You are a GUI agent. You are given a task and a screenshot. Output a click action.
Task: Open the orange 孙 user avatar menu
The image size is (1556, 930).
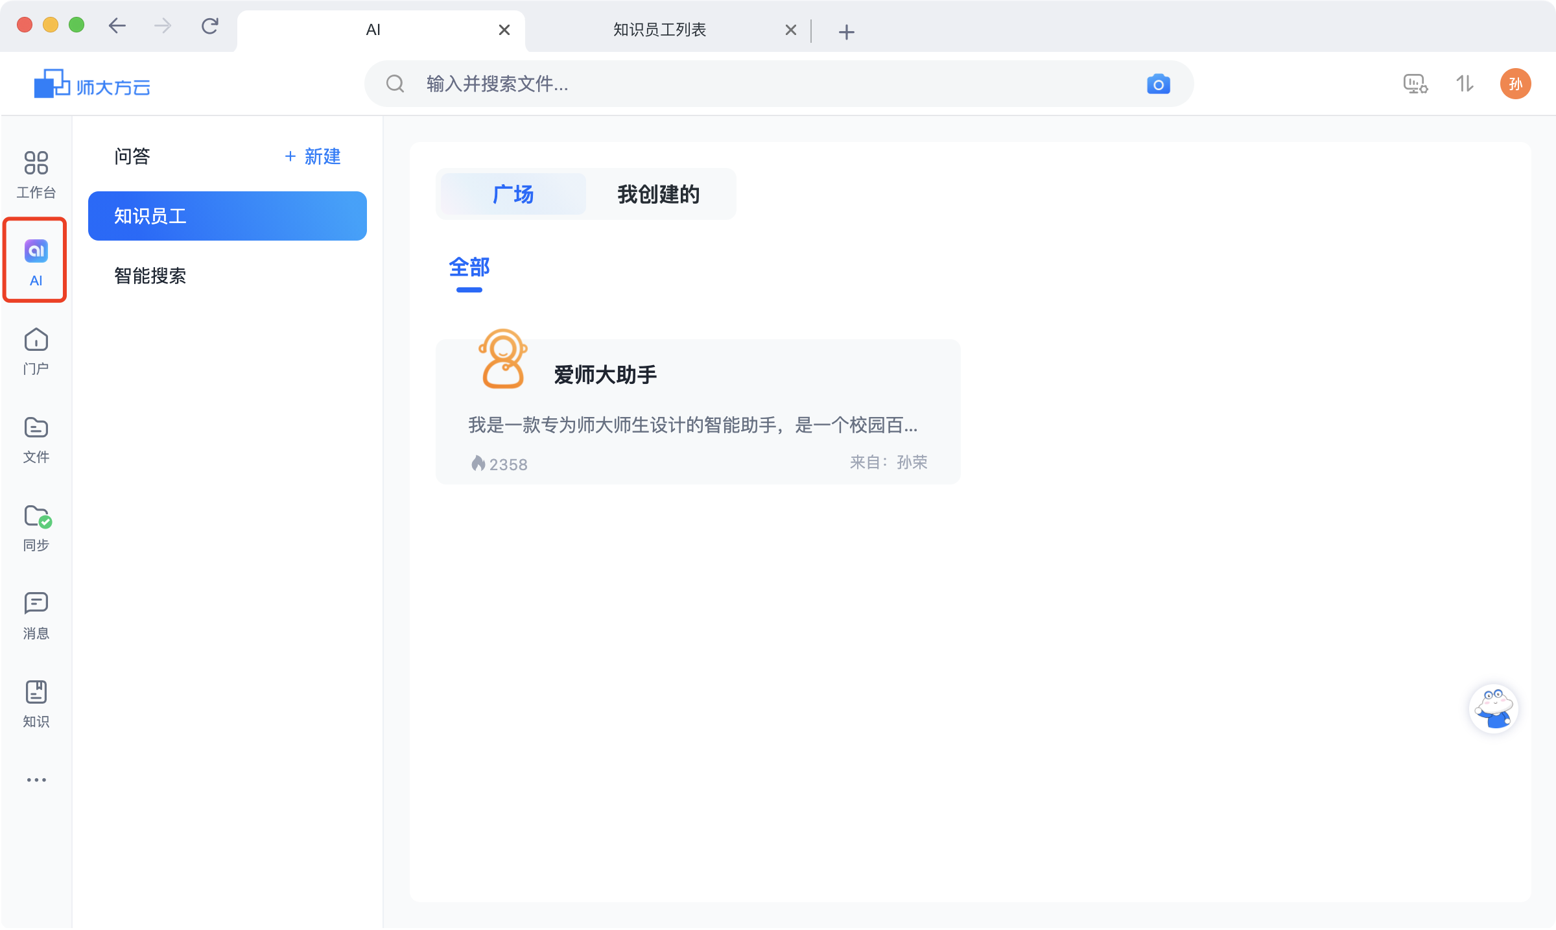1515,84
